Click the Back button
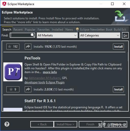Viewport: 130px width, 131px height. click(x=42, y=124)
